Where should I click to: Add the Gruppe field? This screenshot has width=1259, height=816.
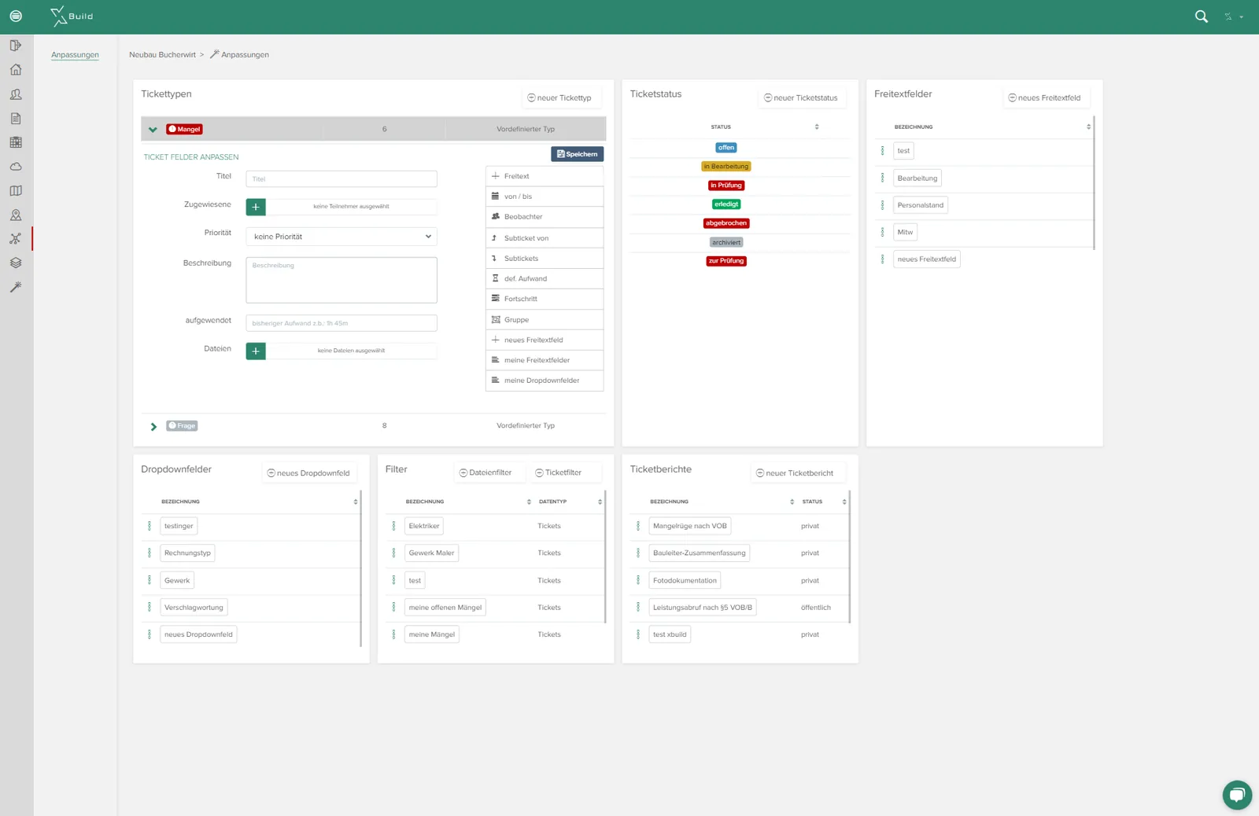tap(545, 320)
